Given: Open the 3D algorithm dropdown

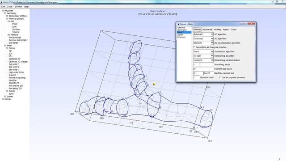Looking at the screenshot, I should click(x=203, y=39).
